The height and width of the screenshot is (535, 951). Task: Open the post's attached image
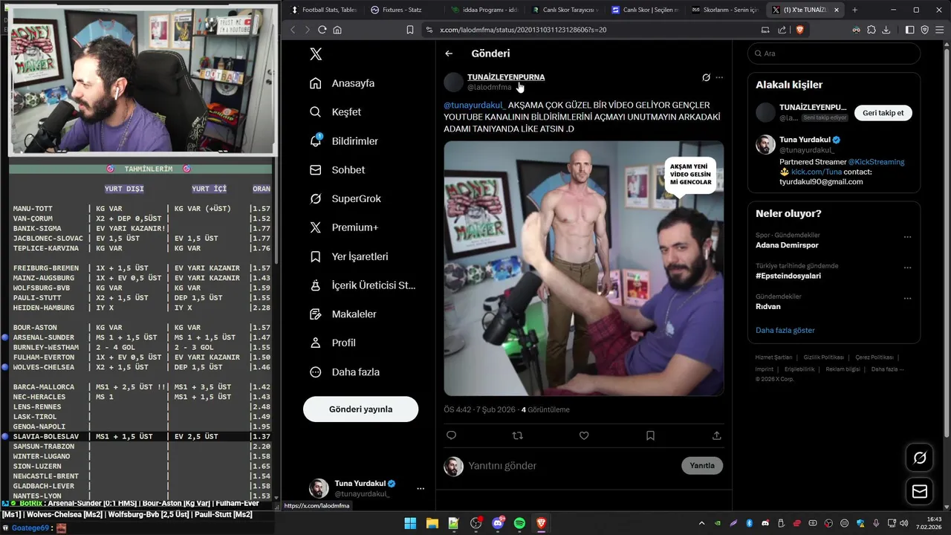pyautogui.click(x=584, y=268)
